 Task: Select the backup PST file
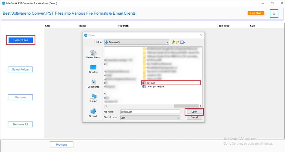pos(171,83)
